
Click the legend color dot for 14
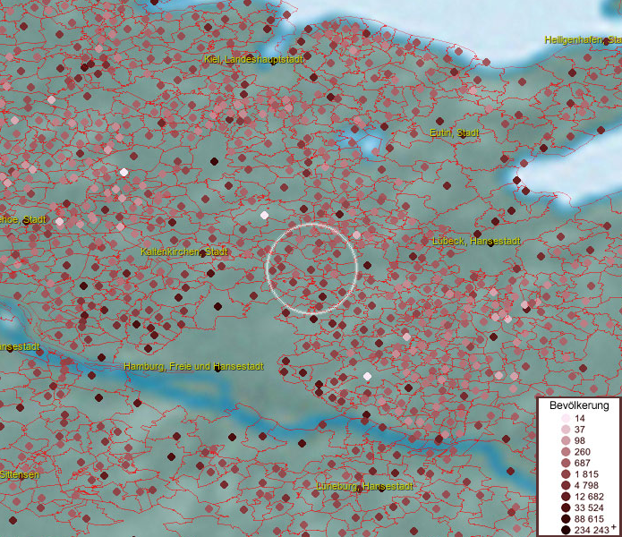[566, 418]
